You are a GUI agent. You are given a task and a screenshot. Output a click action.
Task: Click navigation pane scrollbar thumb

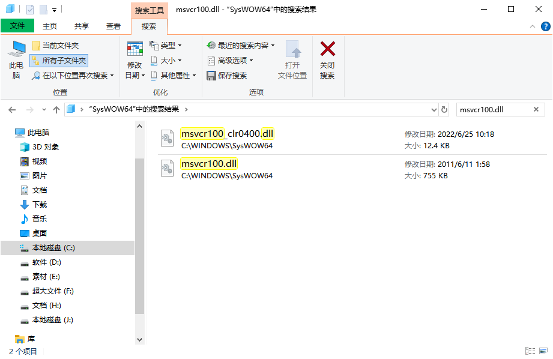[140, 237]
